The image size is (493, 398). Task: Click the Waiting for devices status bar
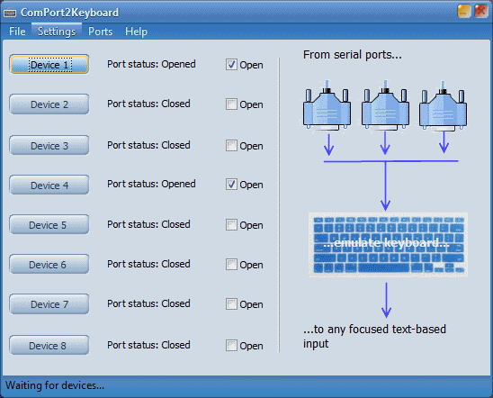click(246, 385)
